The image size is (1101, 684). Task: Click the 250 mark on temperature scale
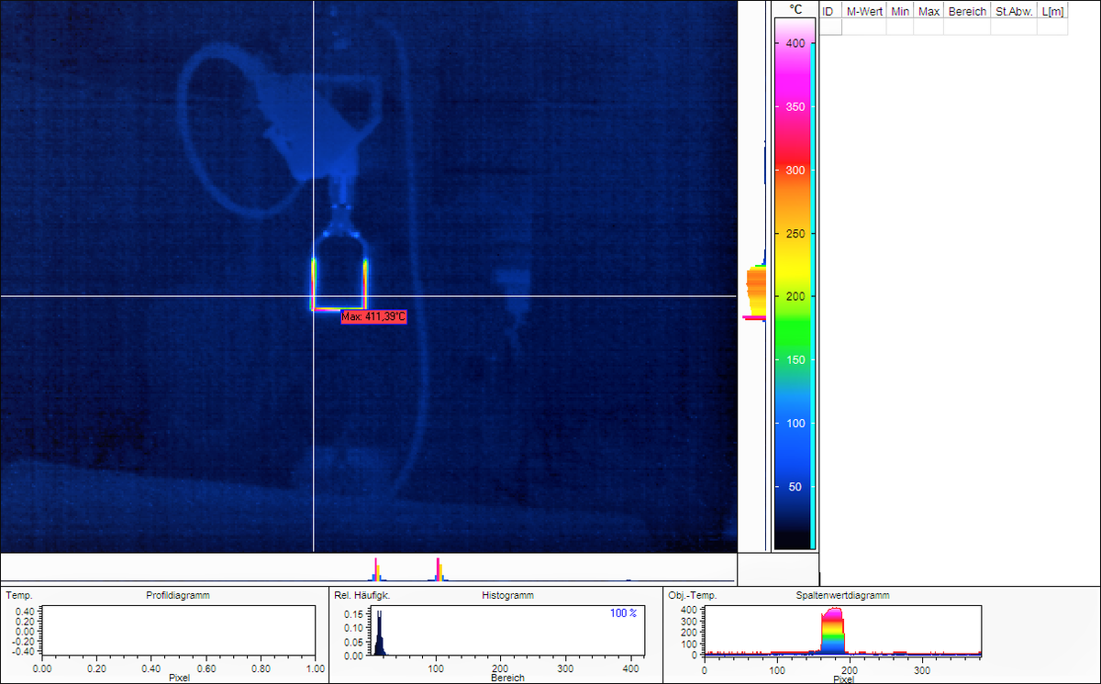point(795,234)
